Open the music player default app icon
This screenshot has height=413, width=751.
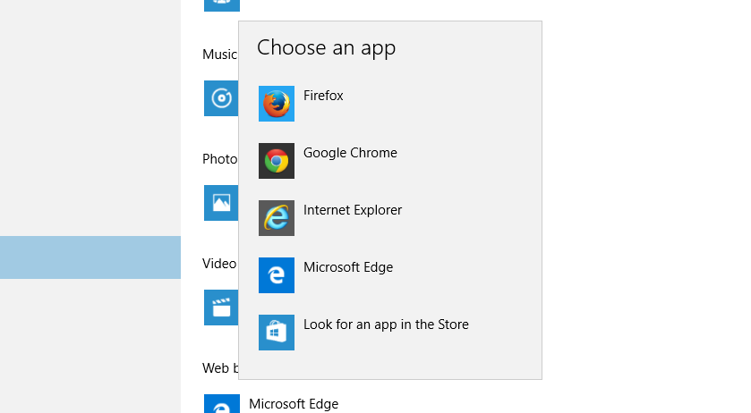220,98
